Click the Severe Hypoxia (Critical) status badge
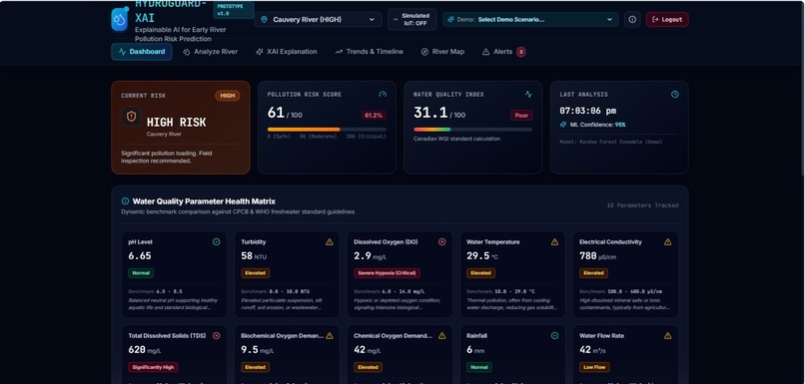The image size is (805, 384). tap(388, 273)
